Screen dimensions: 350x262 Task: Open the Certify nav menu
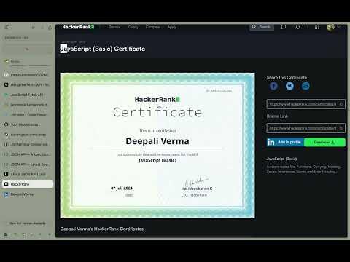coord(133,27)
